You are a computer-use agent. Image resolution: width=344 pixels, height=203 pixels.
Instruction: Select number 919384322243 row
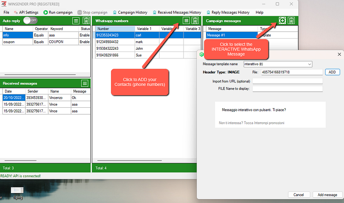(x=148, y=48)
